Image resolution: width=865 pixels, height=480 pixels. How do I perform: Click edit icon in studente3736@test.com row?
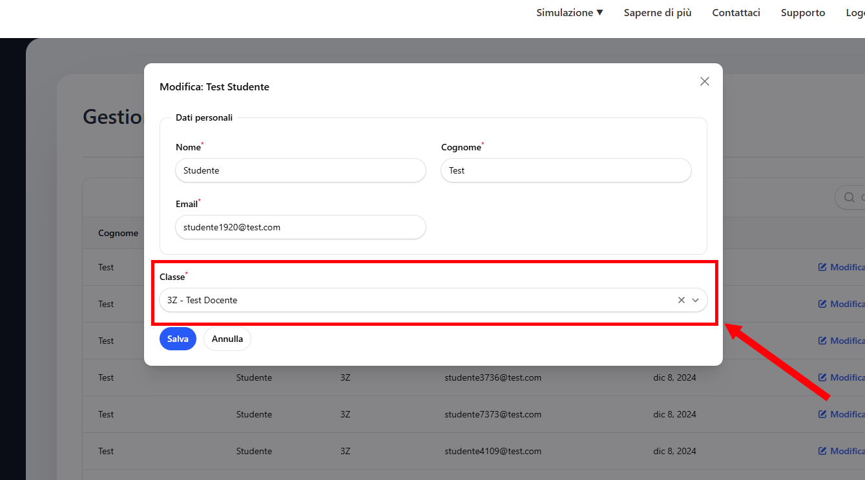(x=822, y=377)
